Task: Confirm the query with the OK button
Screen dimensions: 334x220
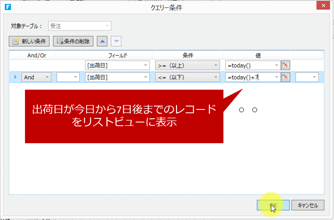Action: [x=273, y=205]
